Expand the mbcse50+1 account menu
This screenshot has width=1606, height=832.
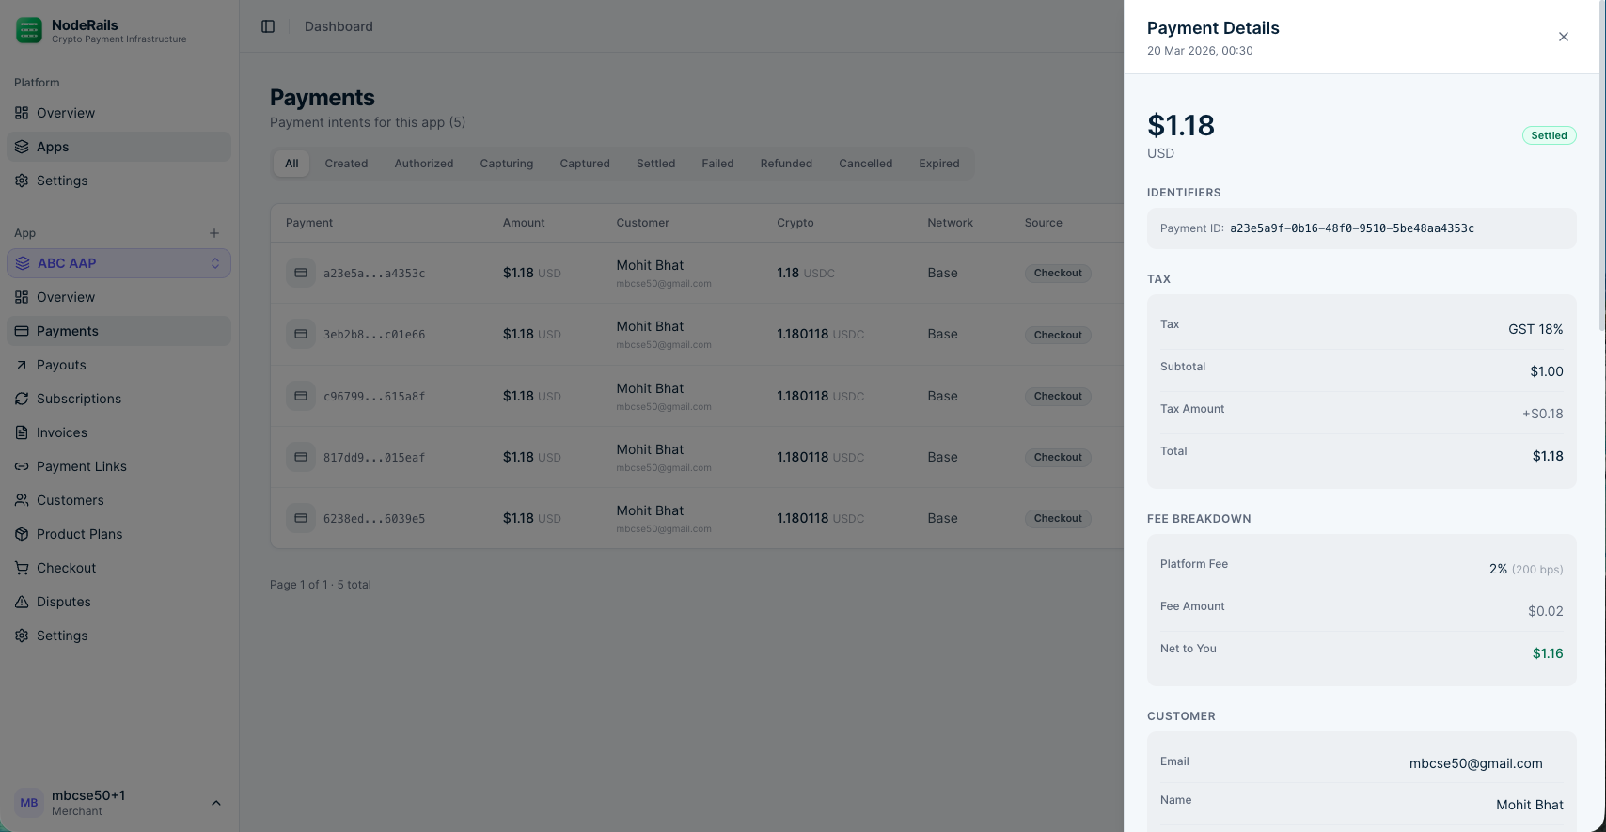click(x=215, y=803)
